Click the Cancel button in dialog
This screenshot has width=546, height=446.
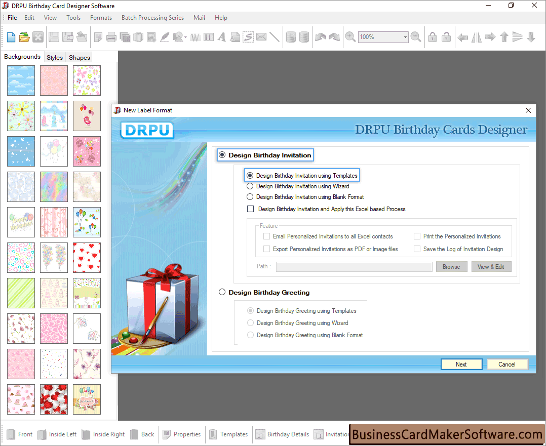pyautogui.click(x=507, y=364)
